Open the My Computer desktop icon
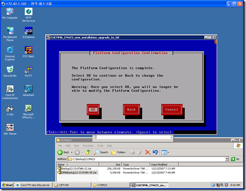246x191 pixels. 10,13
